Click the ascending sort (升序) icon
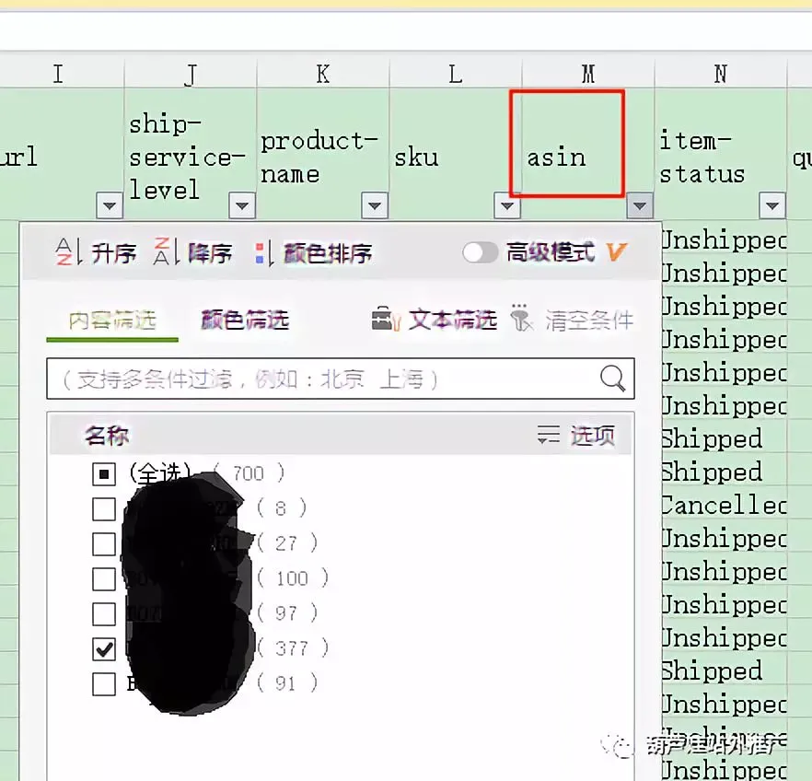This screenshot has height=781, width=812. point(69,251)
